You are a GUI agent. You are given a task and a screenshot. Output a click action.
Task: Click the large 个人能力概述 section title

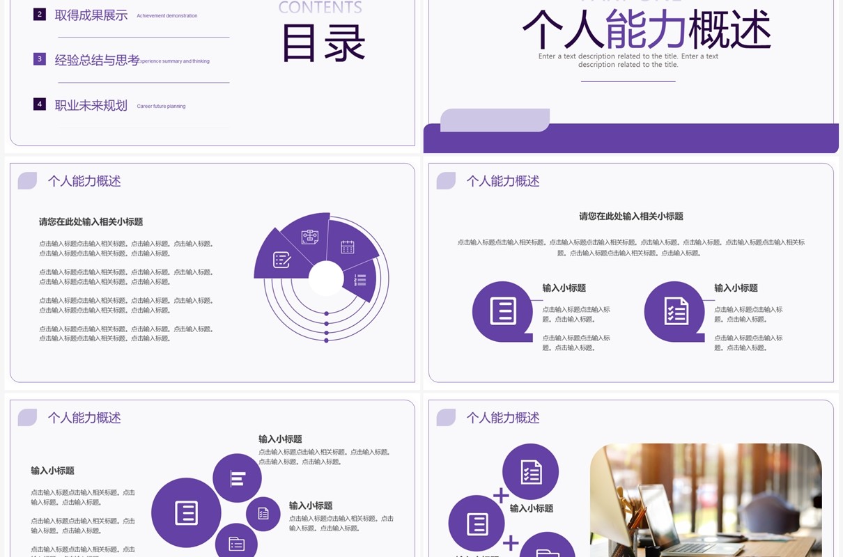pos(647,30)
